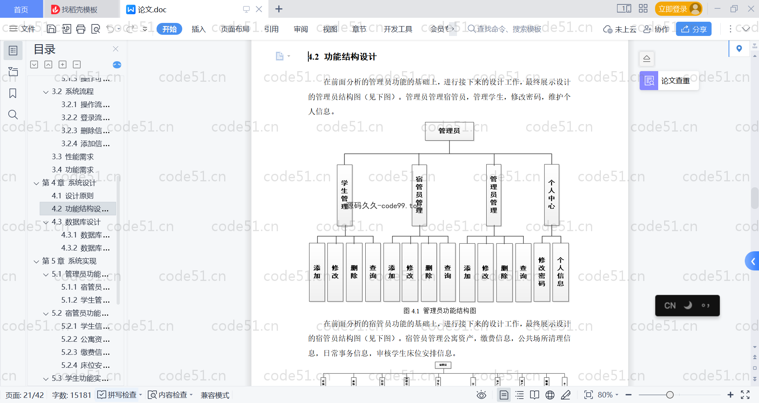759x403 pixels.
Task: Collapse the 5.2 宿管员功能 outline node
Action: click(46, 314)
